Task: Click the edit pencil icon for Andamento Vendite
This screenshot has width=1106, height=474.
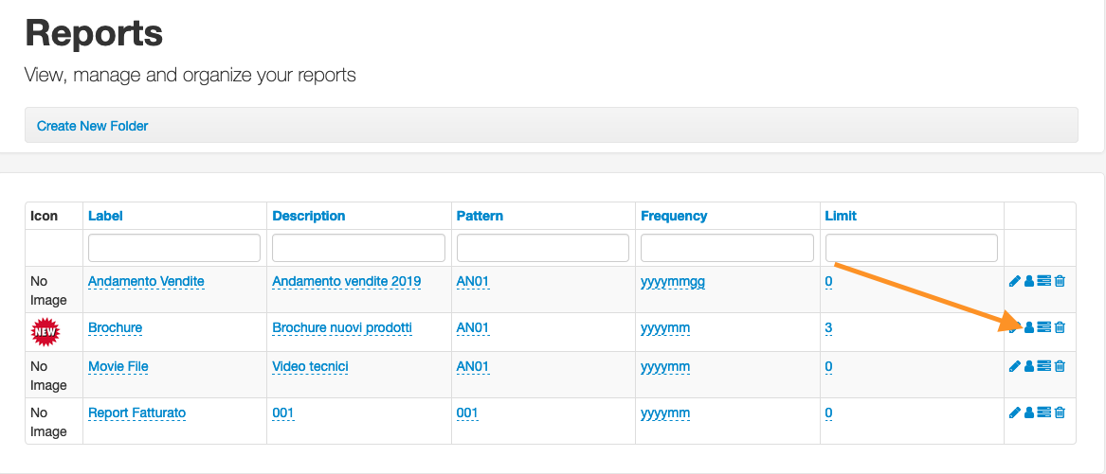Action: 1015,281
